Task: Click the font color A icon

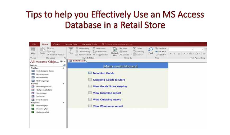Action: (184, 54)
